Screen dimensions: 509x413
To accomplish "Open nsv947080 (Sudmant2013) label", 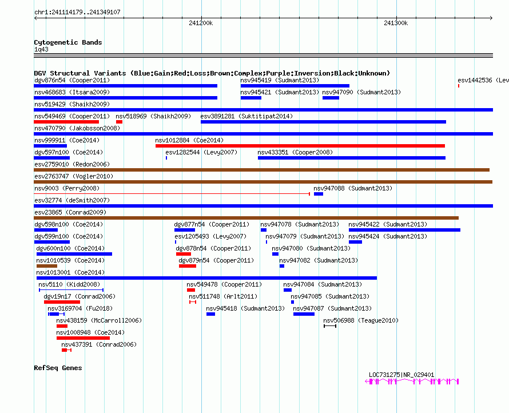I will click(x=311, y=248).
